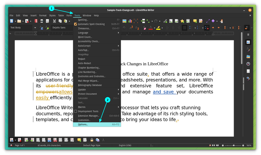
Task: Open the File menu
Action: tap(11, 15)
